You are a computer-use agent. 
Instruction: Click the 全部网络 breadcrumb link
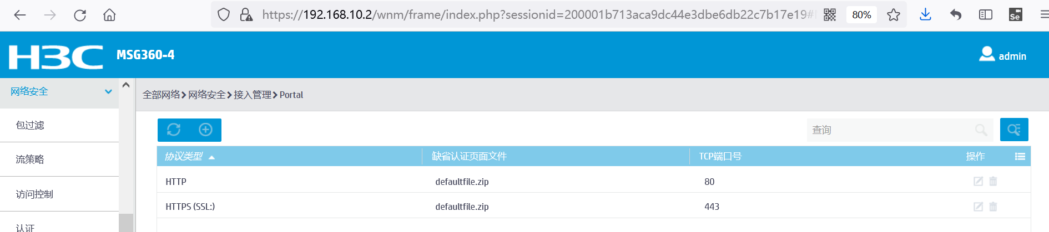(161, 95)
